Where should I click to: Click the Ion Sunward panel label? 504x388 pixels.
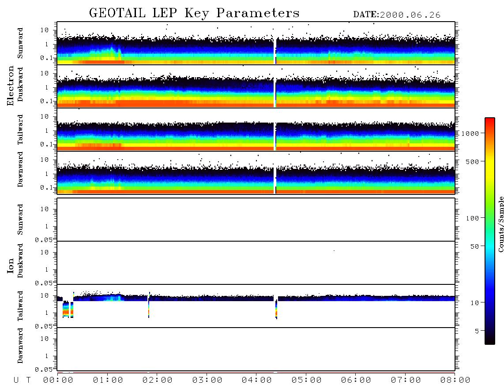pos(20,219)
